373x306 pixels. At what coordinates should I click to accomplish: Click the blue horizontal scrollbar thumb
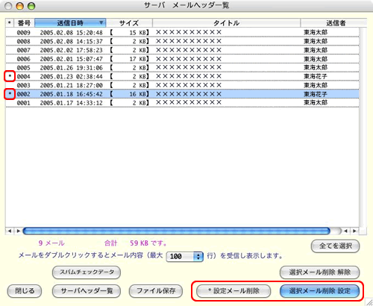pos(176,231)
